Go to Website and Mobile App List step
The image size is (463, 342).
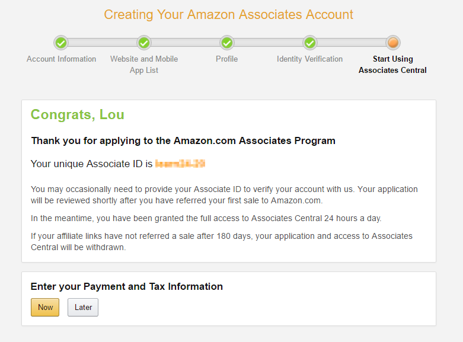[x=144, y=65]
